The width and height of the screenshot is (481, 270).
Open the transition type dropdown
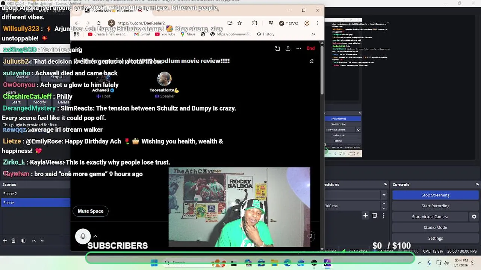click(x=384, y=195)
